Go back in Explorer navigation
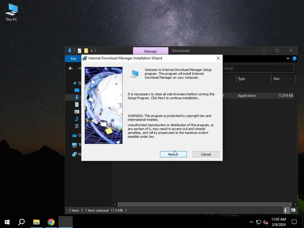 [71, 68]
